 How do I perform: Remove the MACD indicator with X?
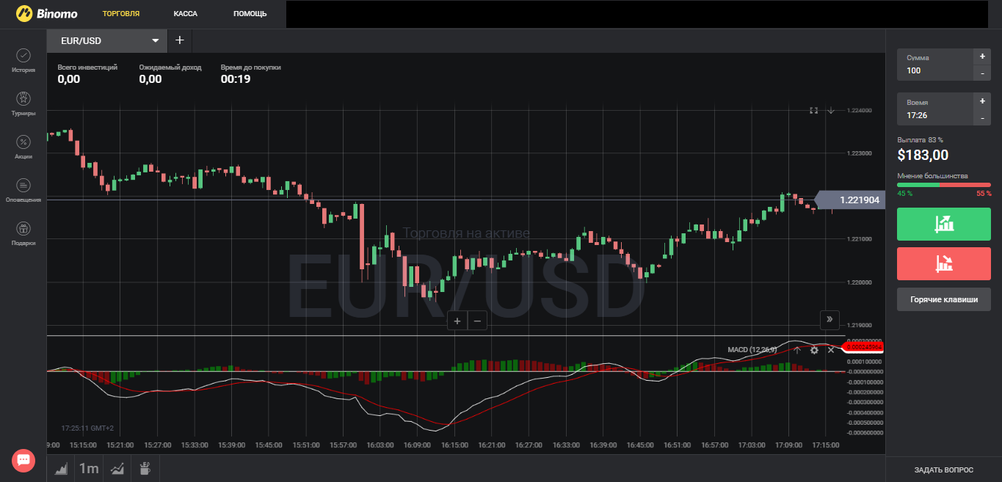pyautogui.click(x=831, y=350)
